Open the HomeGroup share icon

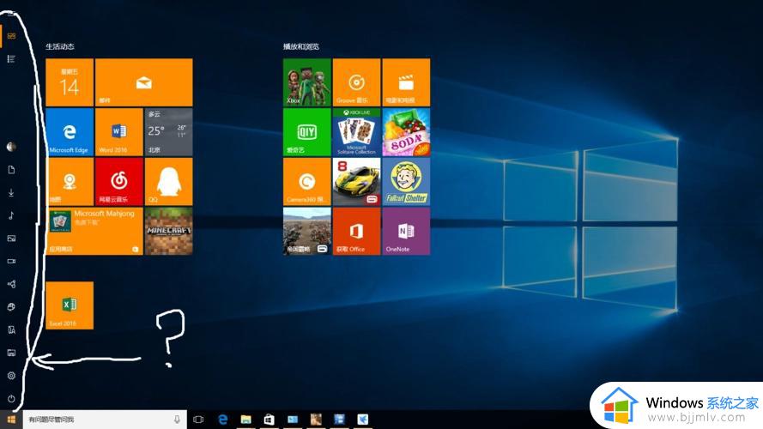click(x=11, y=284)
